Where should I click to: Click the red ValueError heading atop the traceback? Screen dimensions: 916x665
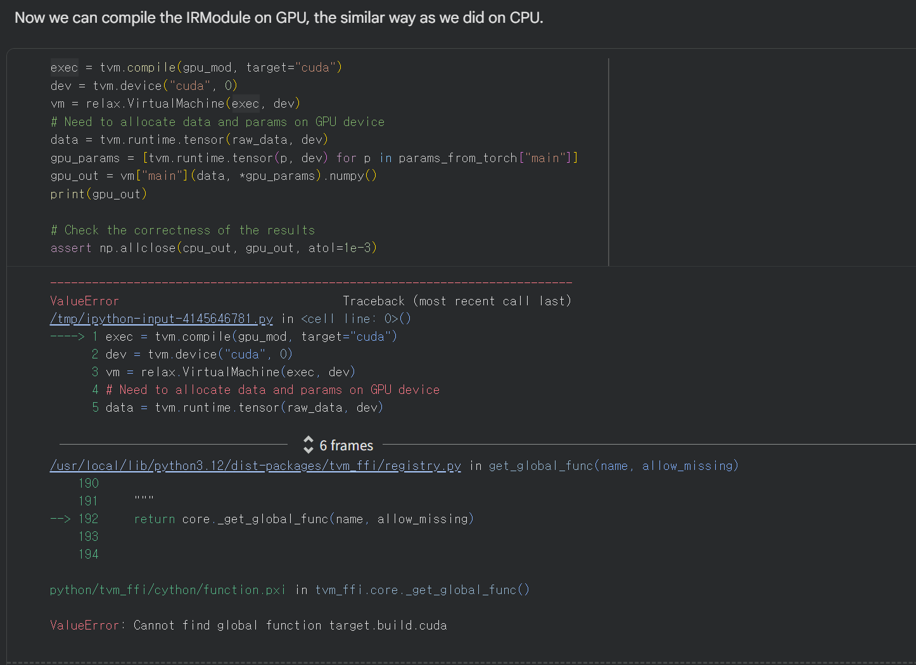84,301
